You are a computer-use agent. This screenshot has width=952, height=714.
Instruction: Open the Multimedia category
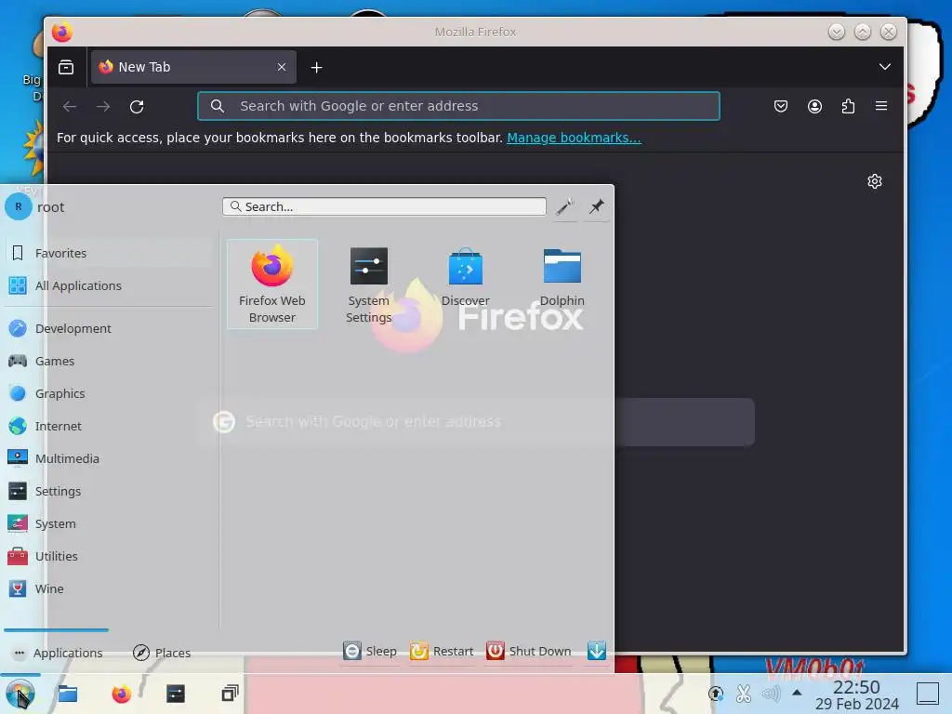click(108, 458)
